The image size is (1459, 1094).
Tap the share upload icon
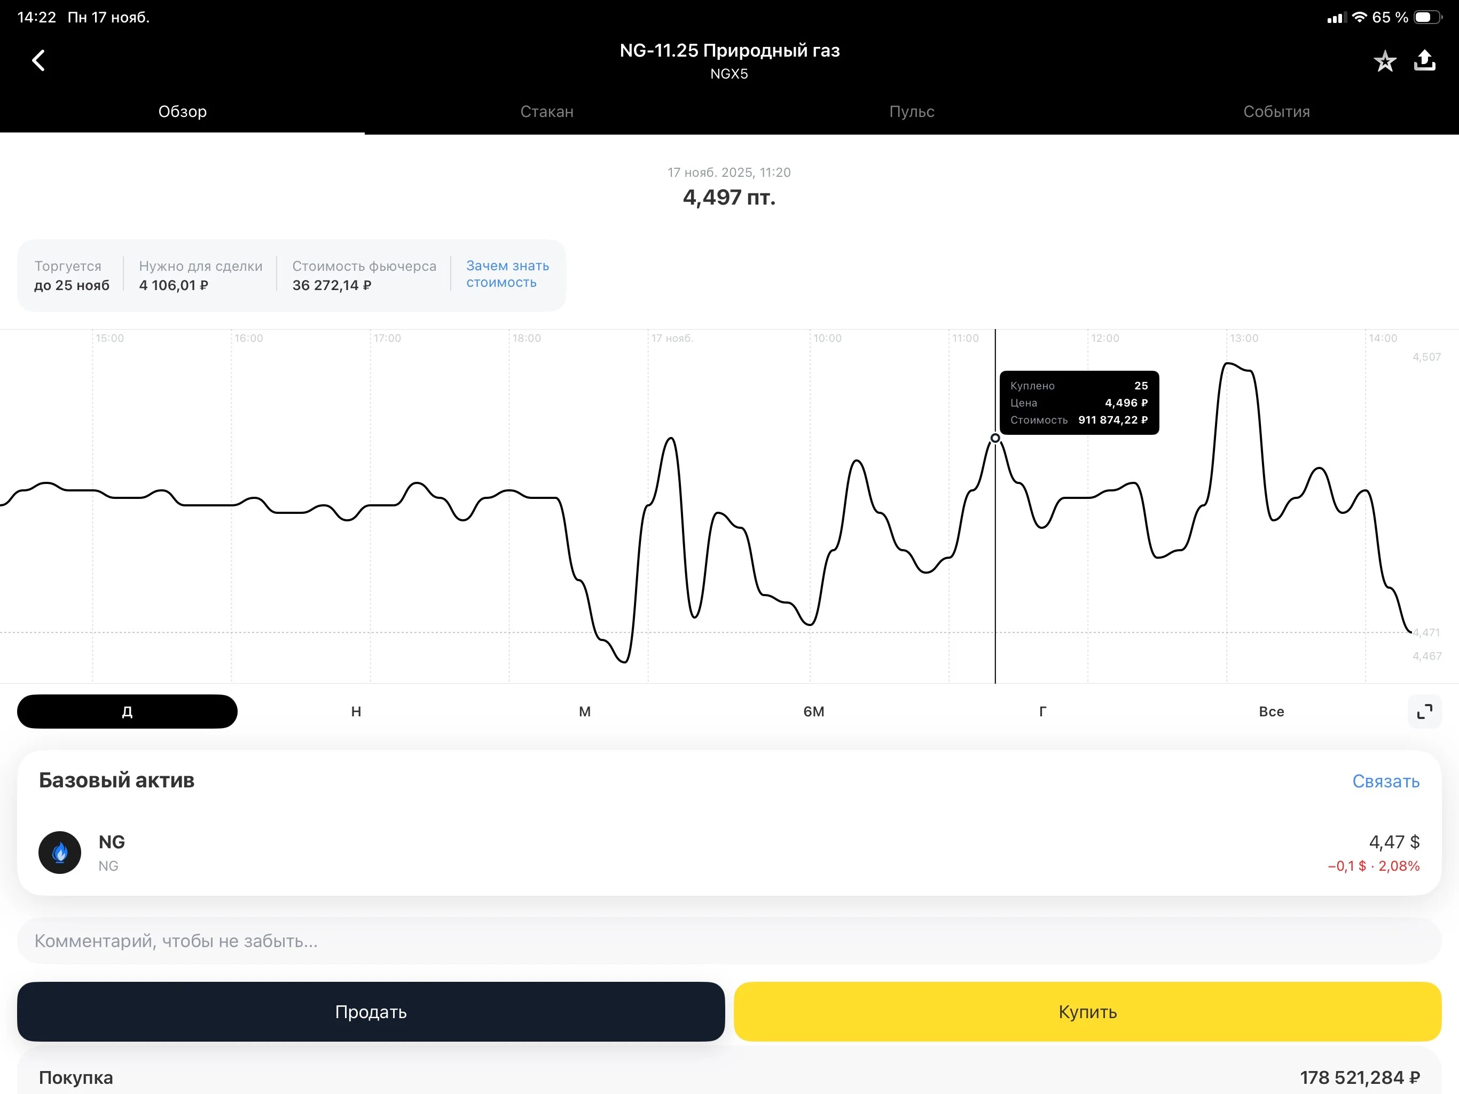coord(1425,61)
